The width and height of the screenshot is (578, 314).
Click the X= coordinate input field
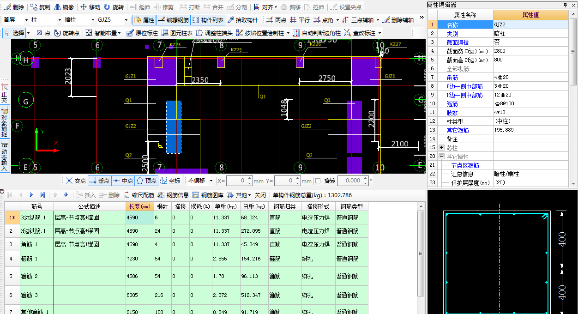(x=239, y=181)
